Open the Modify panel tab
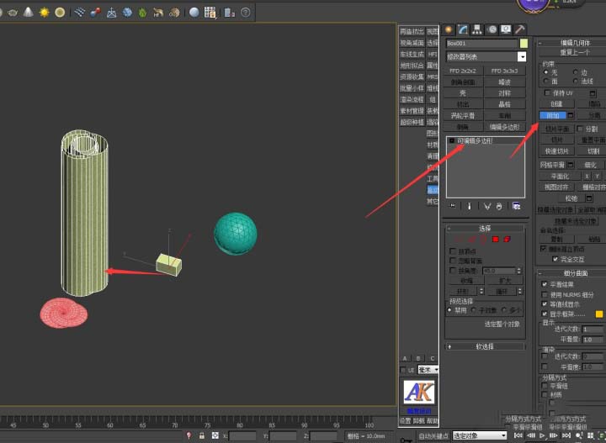 463,29
